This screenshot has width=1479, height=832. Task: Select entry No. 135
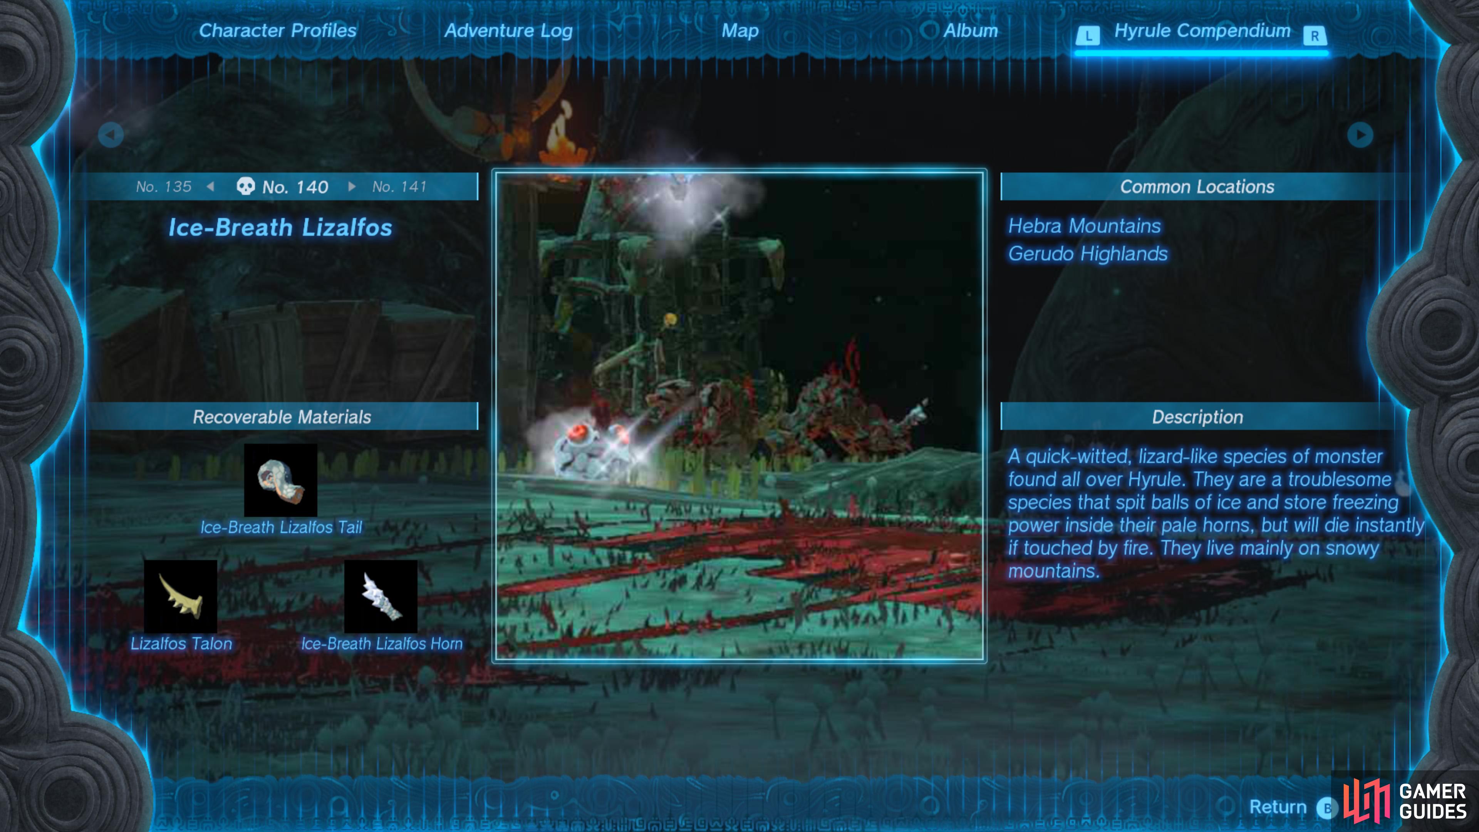coord(164,186)
